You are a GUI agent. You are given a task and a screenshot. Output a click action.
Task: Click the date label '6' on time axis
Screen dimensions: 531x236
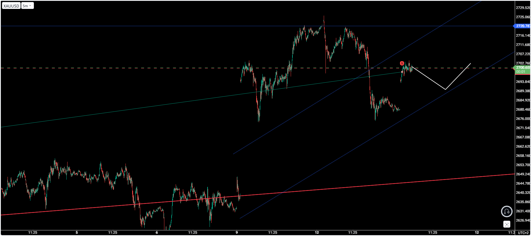157,233
